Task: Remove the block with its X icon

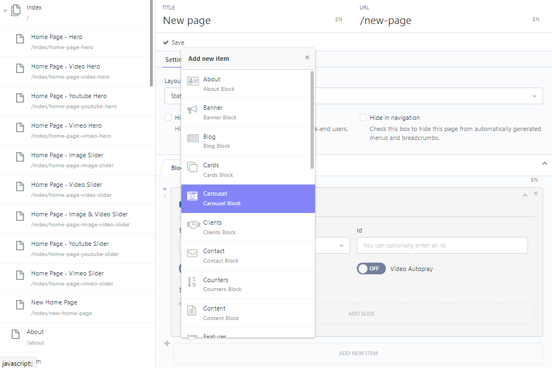Action: 536,193
